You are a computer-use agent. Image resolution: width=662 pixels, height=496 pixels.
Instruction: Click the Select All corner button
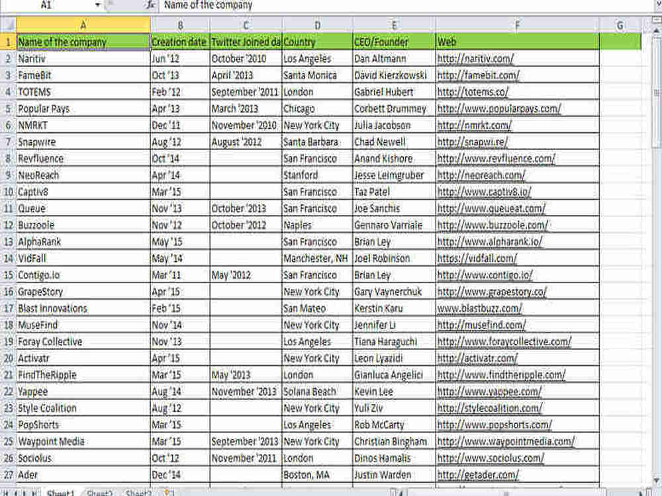point(8,25)
